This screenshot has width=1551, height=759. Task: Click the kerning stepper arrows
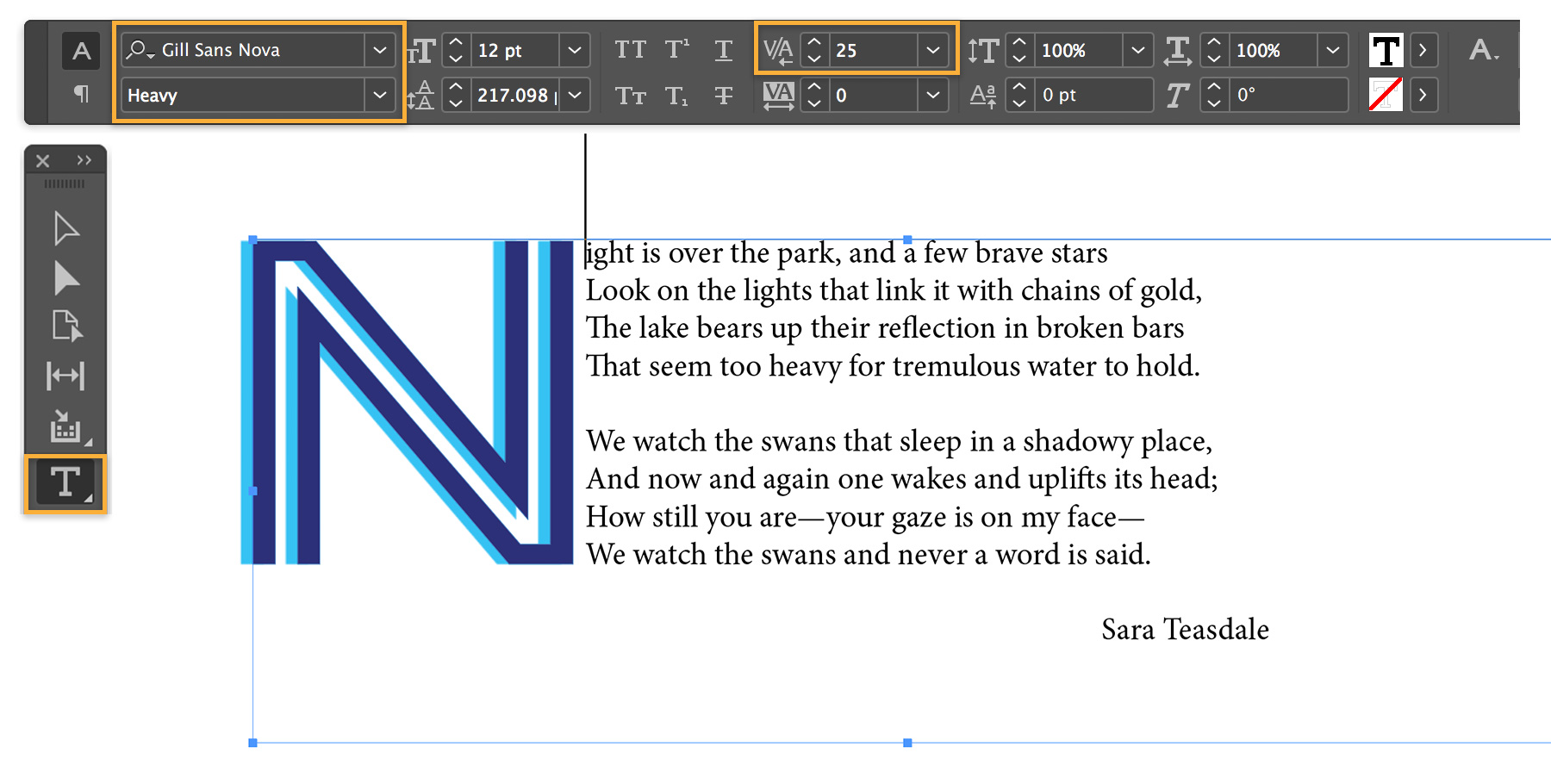tap(814, 50)
